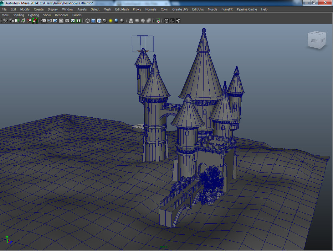Open the Edit Mesh menu
The width and height of the screenshot is (333, 251).
pos(122,9)
